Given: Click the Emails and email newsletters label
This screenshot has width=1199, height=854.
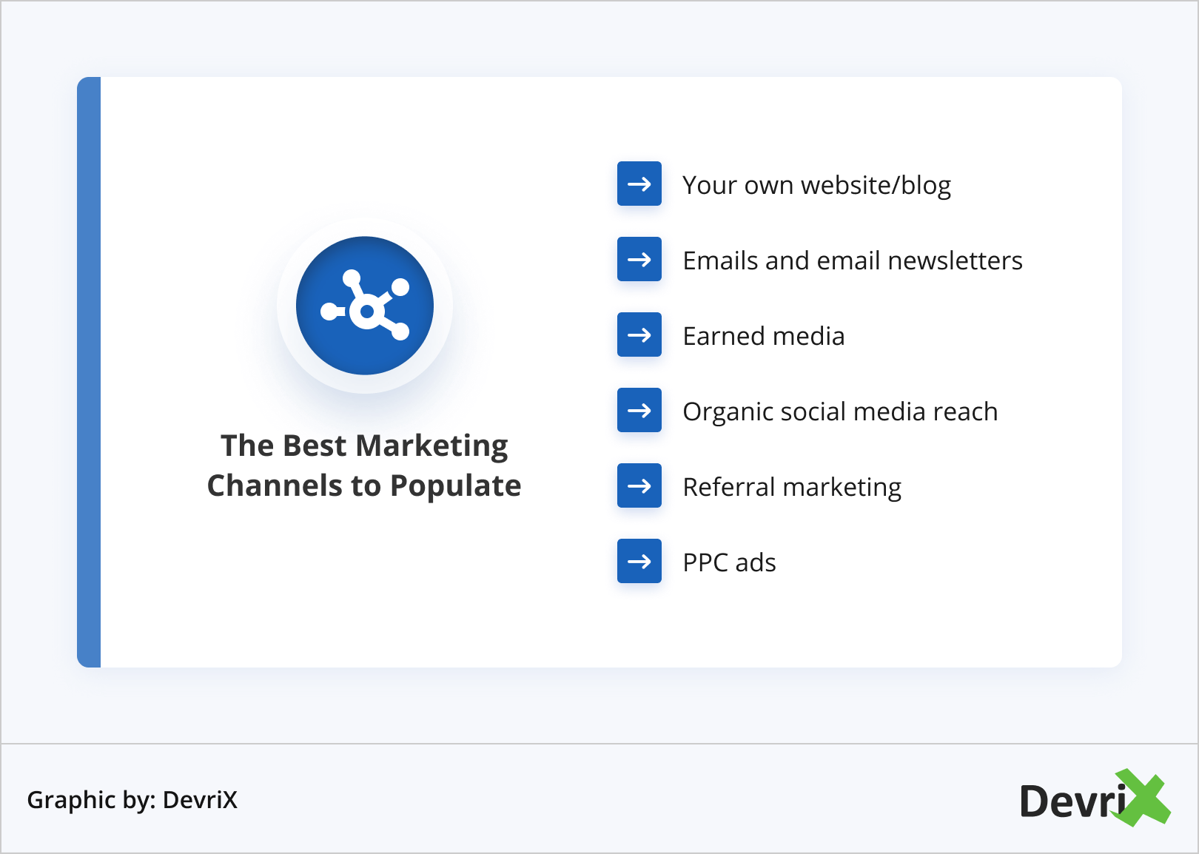Looking at the screenshot, I should [x=852, y=260].
